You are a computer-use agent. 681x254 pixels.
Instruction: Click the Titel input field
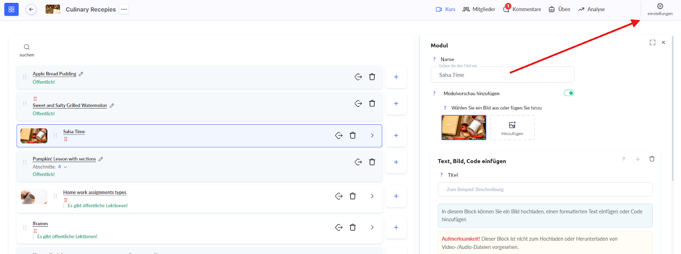point(545,190)
